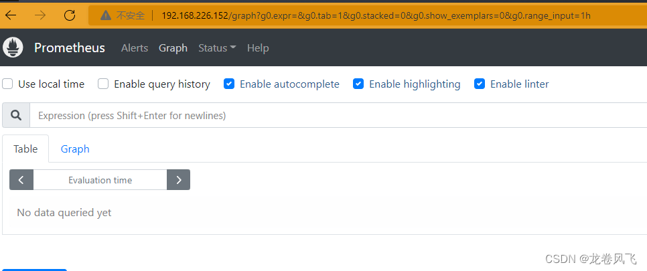Expand the Status dropdown menu
Image resolution: width=647 pixels, height=271 pixels.
click(218, 48)
